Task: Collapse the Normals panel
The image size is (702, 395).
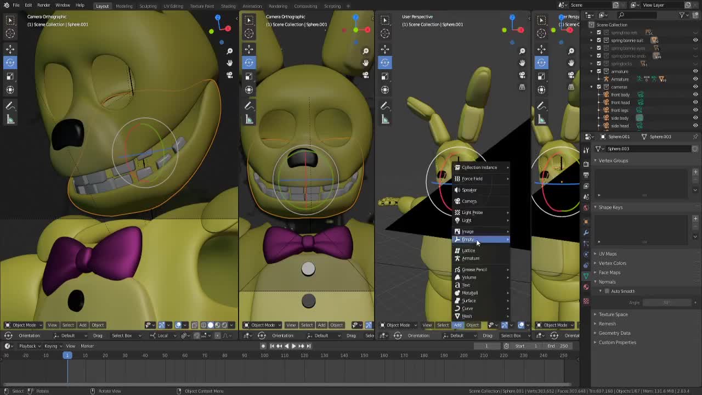Action: 607,282
